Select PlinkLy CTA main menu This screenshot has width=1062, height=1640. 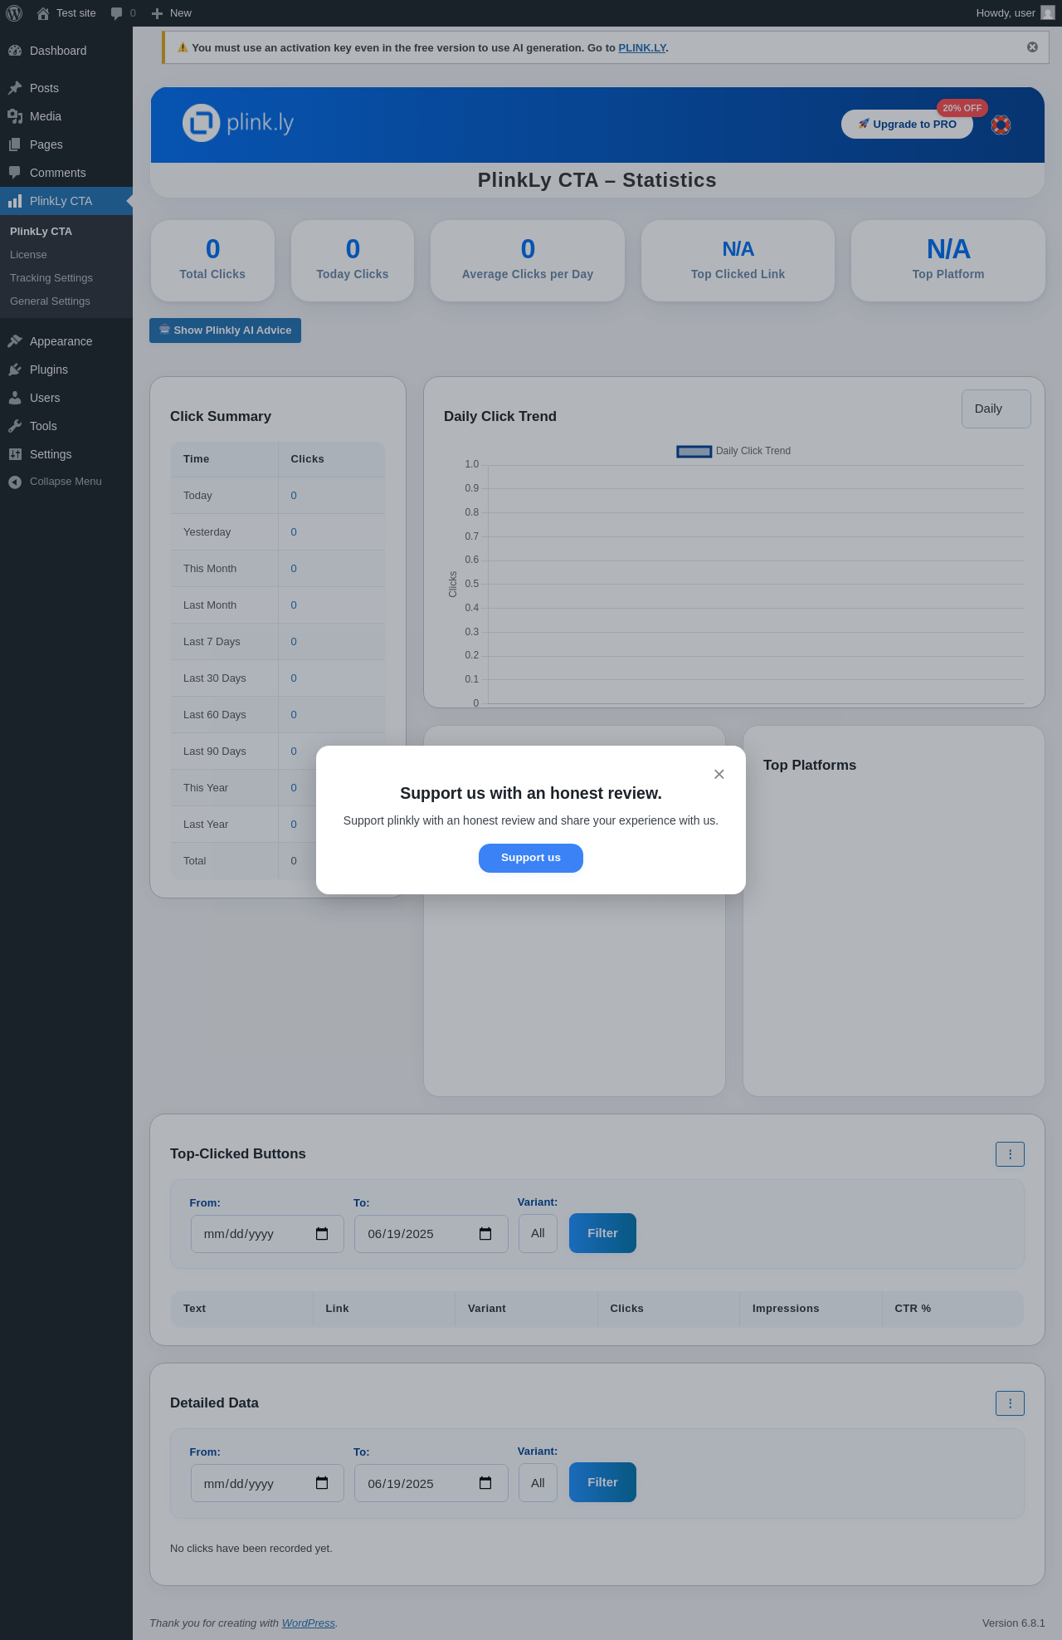pos(66,201)
